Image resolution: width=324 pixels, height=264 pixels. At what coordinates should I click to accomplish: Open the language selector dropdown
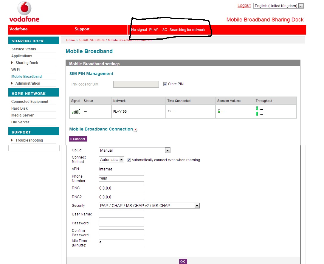pyautogui.click(x=278, y=6)
